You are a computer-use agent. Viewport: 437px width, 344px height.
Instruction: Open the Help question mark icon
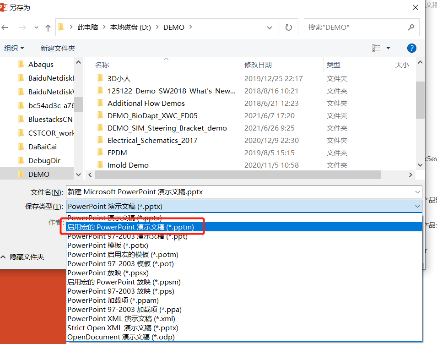coord(411,48)
